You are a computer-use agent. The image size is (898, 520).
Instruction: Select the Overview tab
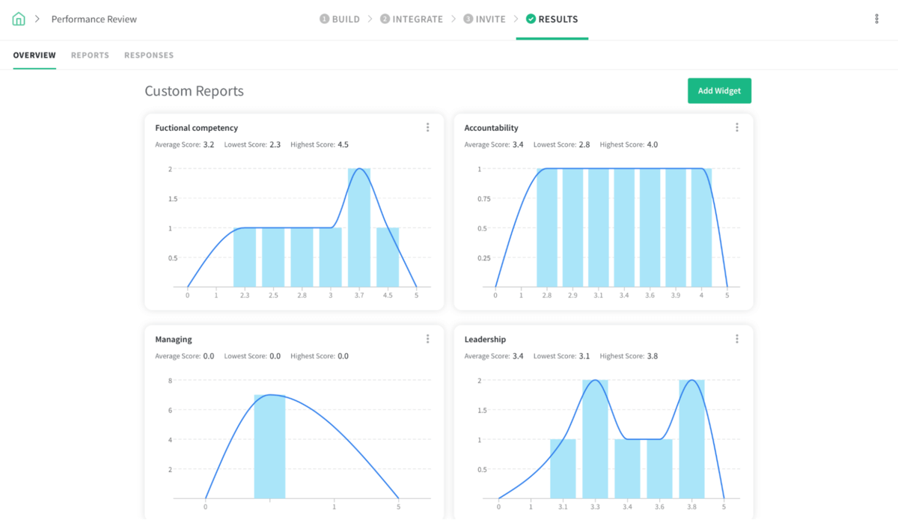(x=34, y=55)
